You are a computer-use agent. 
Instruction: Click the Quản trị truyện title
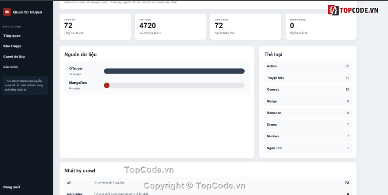(27, 12)
